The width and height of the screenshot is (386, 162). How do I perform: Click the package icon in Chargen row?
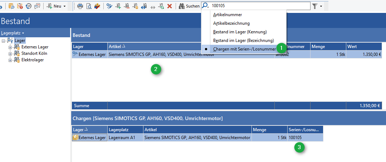coord(75,137)
